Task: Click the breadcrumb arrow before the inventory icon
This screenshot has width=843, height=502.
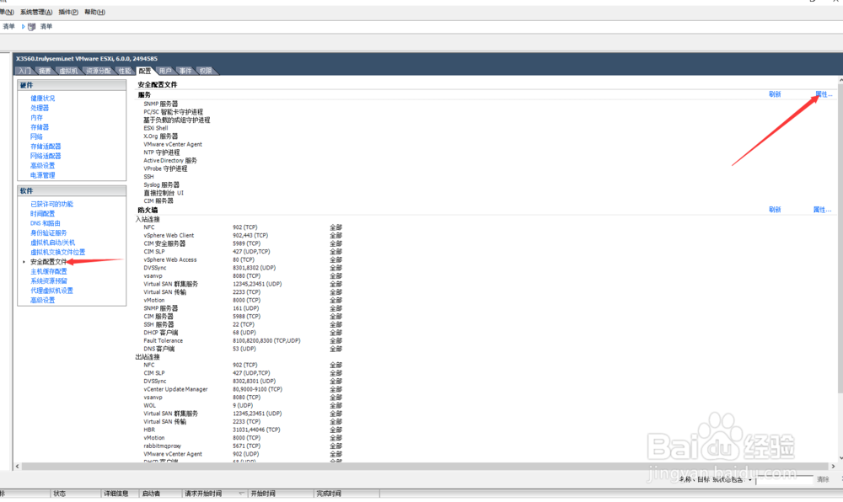Action: point(23,26)
